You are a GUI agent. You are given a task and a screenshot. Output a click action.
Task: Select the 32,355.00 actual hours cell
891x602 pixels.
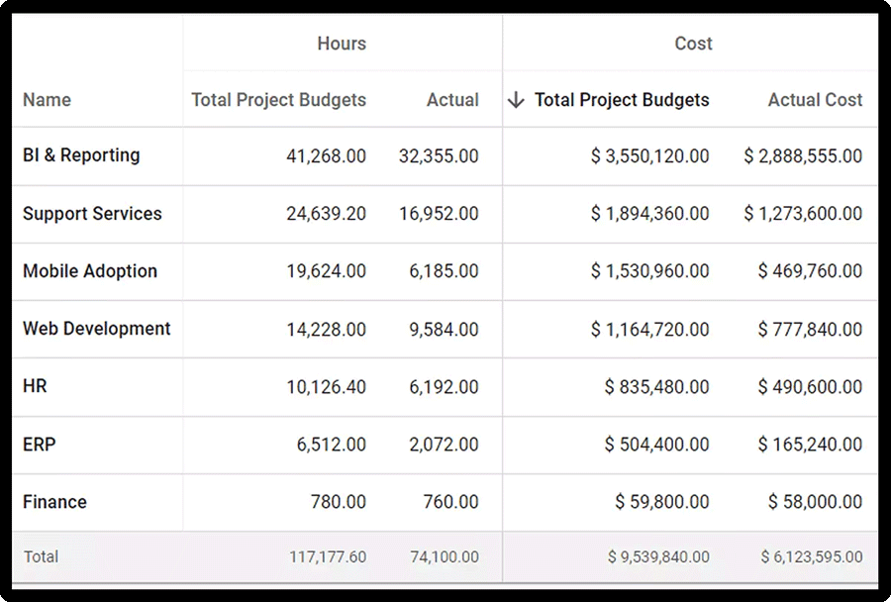point(439,155)
